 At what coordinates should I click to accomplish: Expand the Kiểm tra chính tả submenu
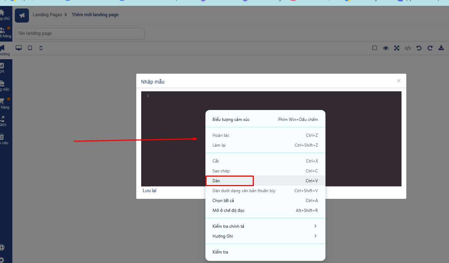click(265, 226)
